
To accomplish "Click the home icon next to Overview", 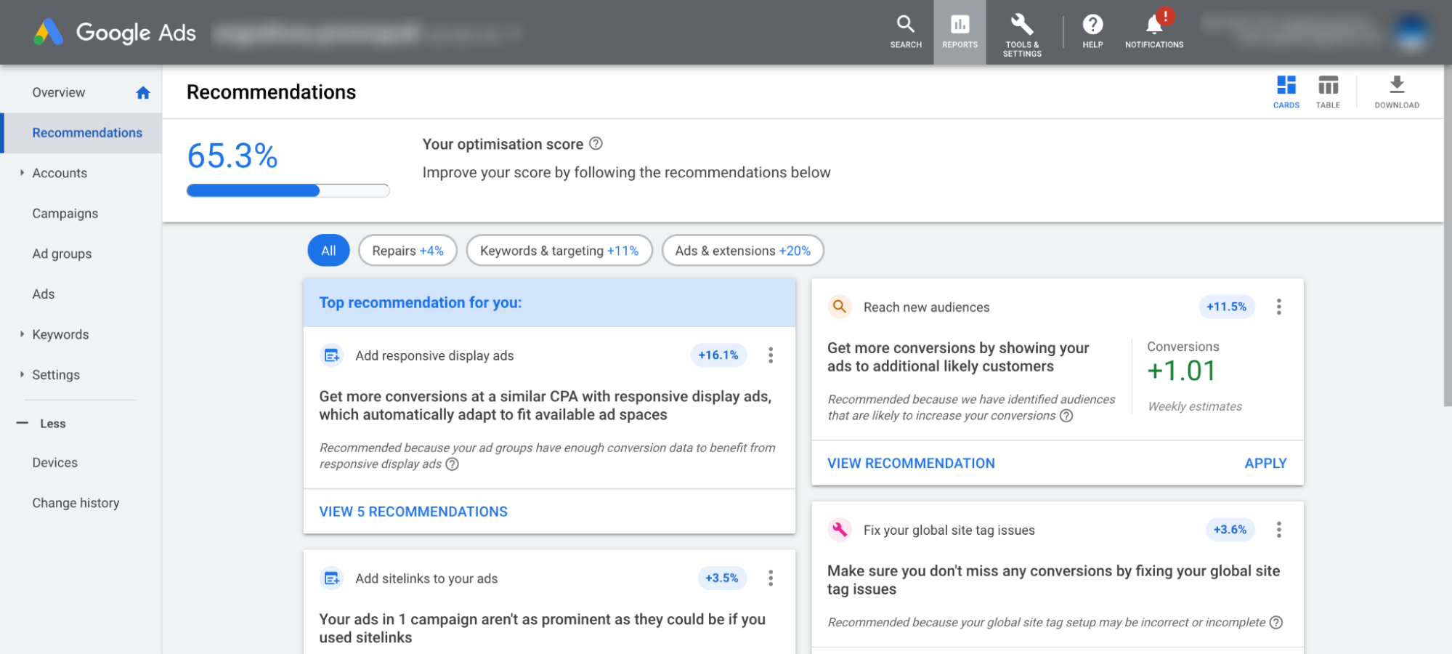I will (x=143, y=92).
